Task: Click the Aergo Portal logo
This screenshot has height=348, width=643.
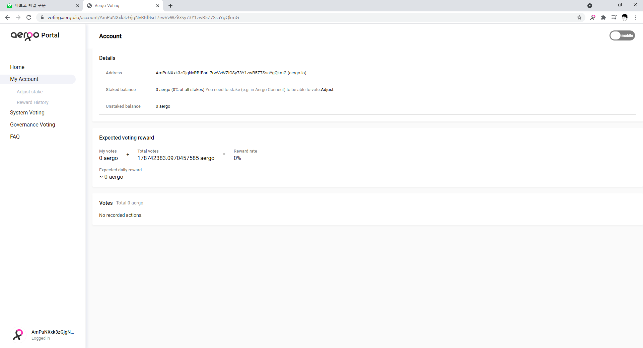Action: coord(35,35)
